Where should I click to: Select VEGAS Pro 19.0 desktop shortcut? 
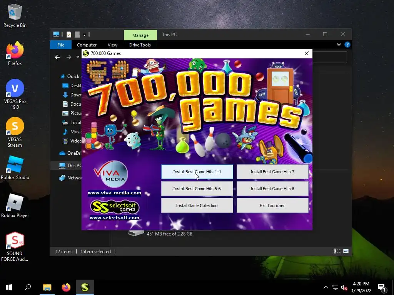[x=15, y=94]
